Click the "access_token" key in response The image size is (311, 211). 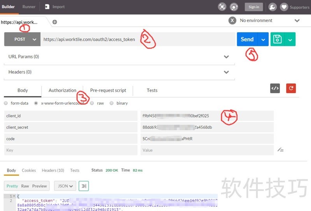39,201
